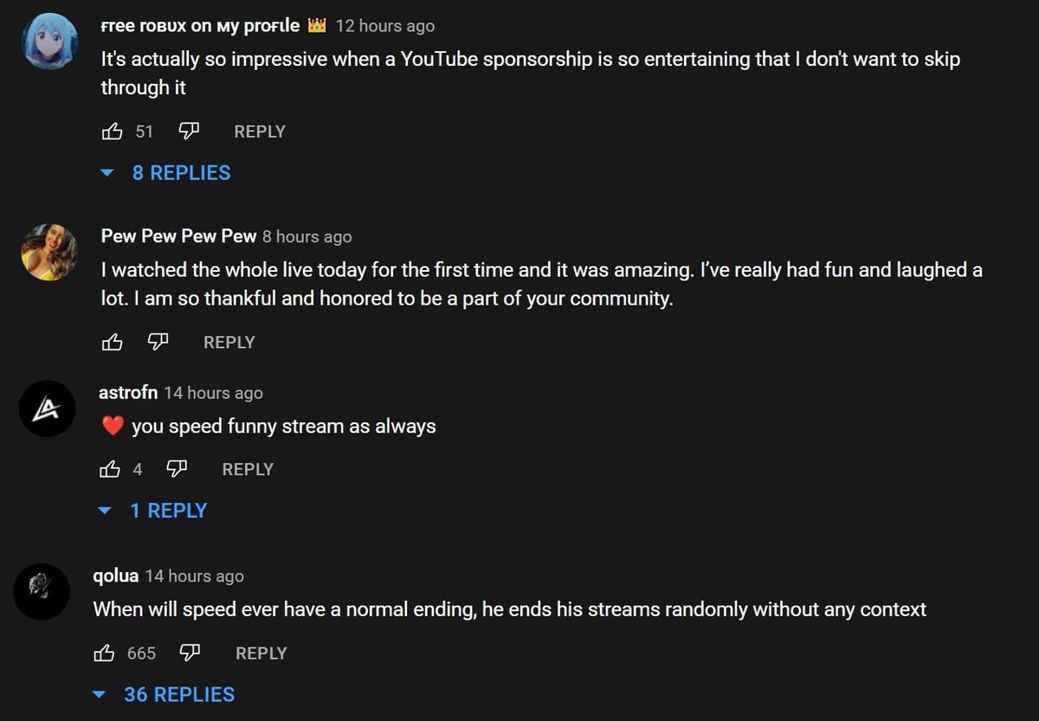Viewport: 1039px width, 721px height.
Task: Open the blue-haired anime avatar profile
Action: (x=50, y=42)
